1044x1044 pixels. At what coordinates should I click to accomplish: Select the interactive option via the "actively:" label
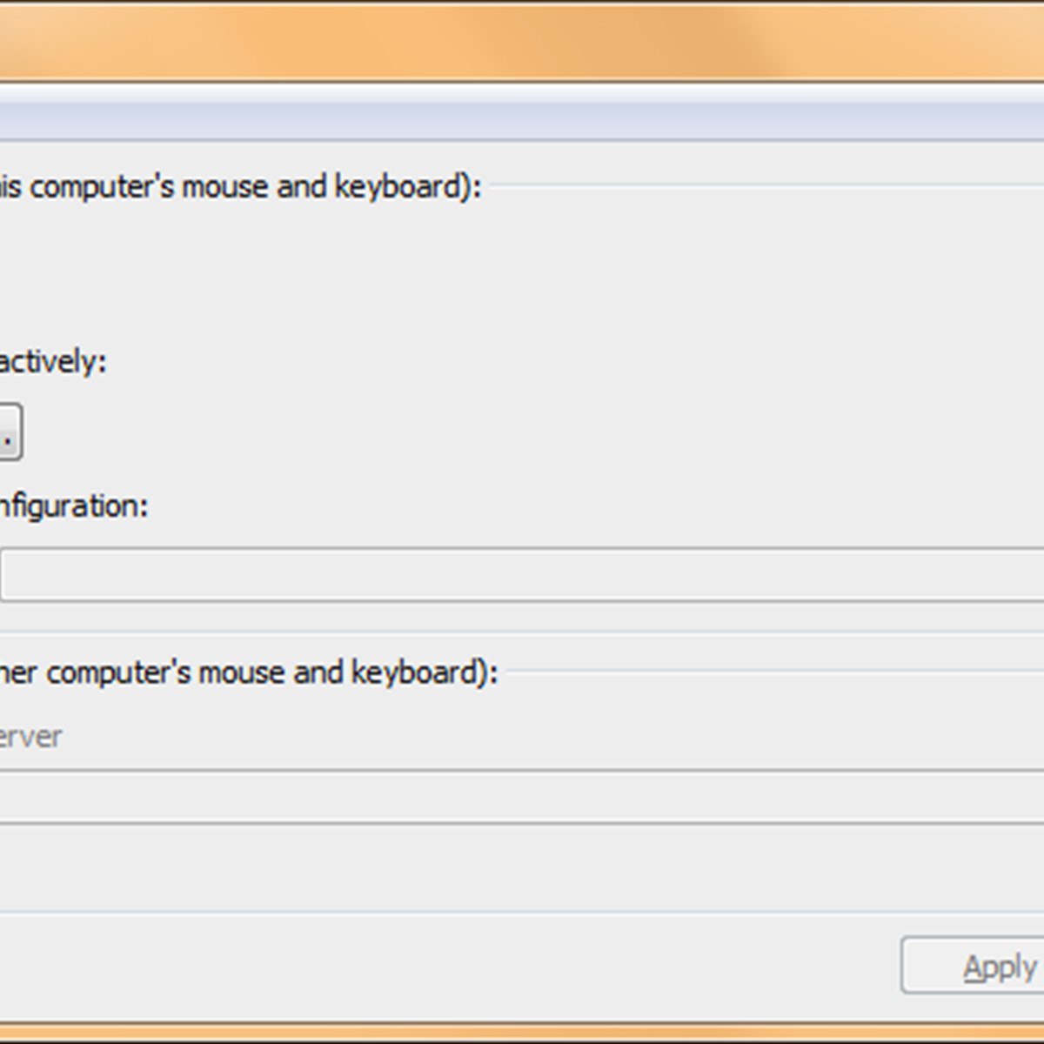pyautogui.click(x=53, y=361)
